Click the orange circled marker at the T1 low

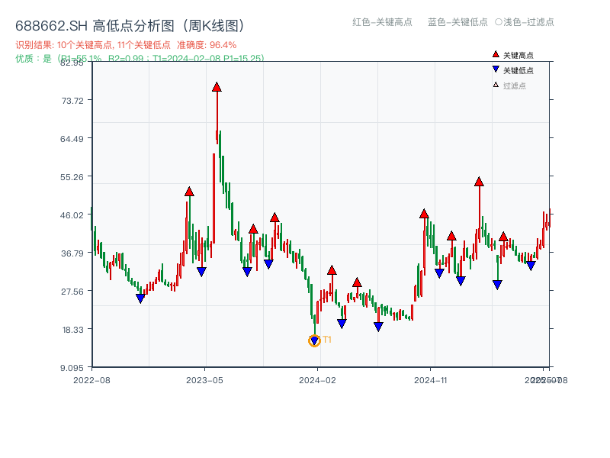pos(313,340)
